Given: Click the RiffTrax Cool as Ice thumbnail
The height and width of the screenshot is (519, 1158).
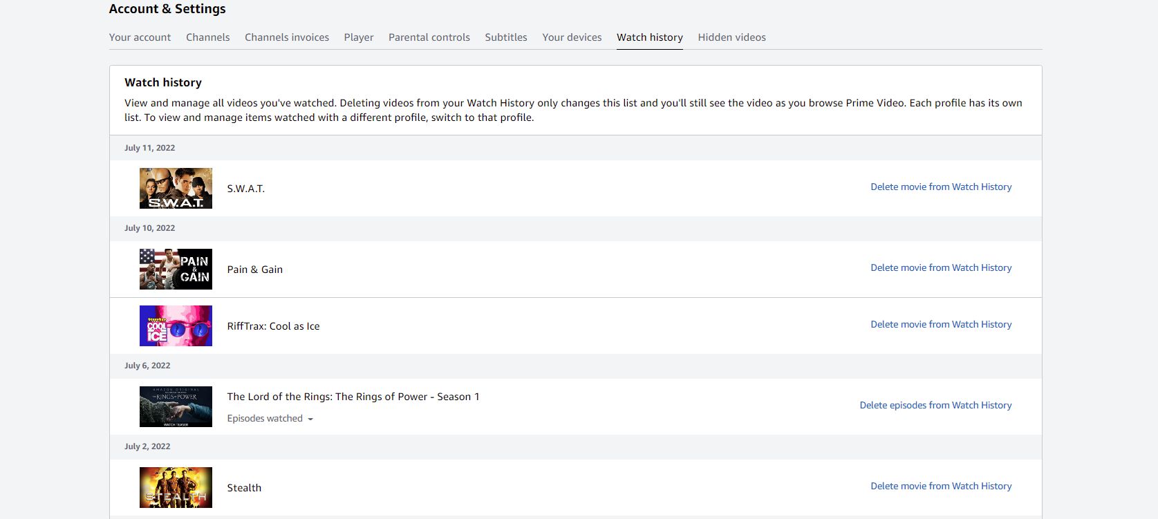Looking at the screenshot, I should point(176,325).
